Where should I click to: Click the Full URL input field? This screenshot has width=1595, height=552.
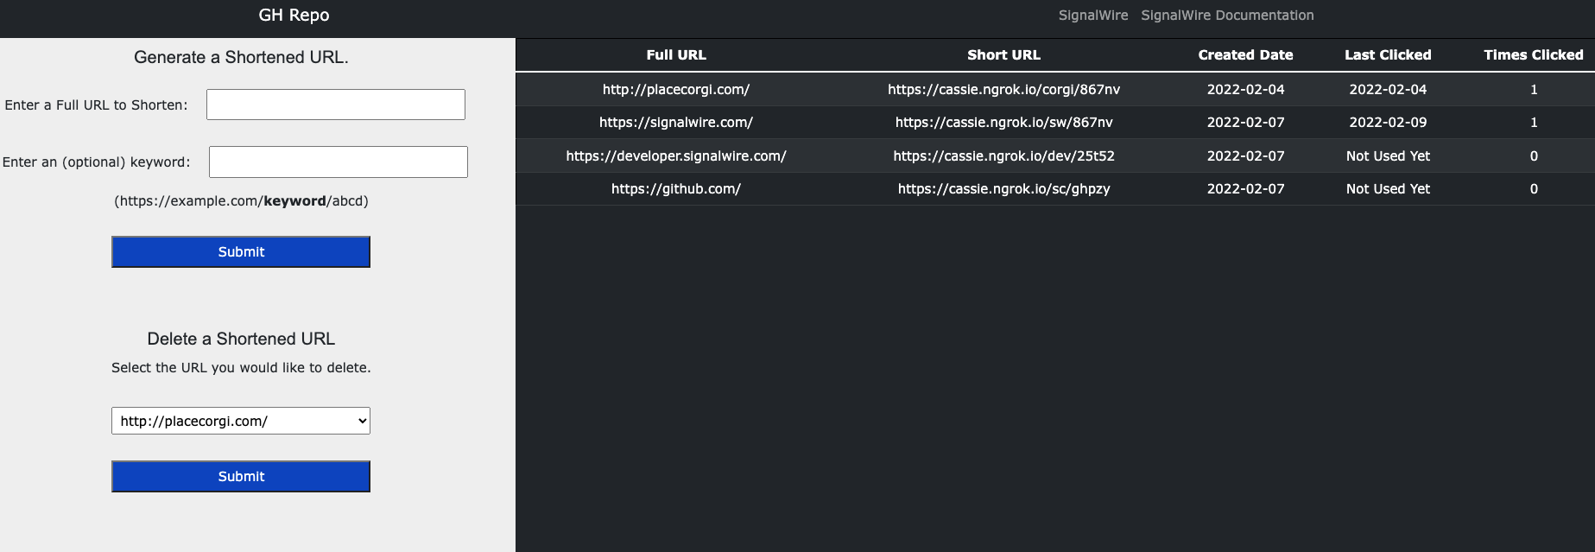(x=335, y=105)
